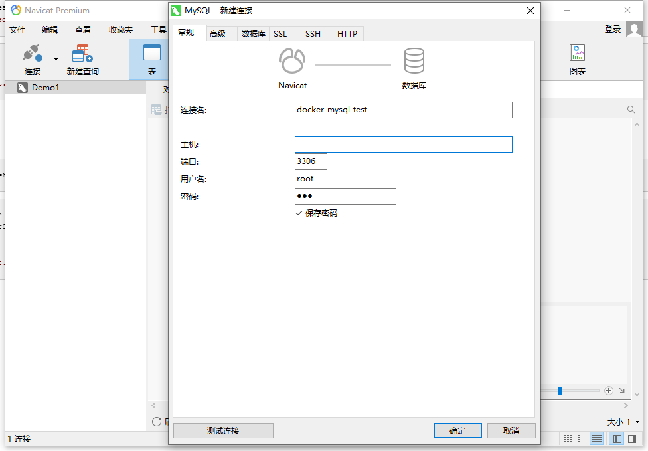Viewport: 648px width, 451px height.
Task: Focus the 主机 host input field
Action: (x=404, y=145)
